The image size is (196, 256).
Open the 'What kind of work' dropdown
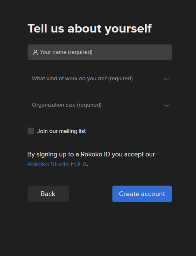point(100,79)
